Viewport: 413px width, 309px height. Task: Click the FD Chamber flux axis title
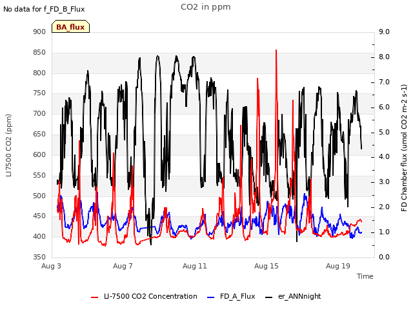click(x=404, y=148)
